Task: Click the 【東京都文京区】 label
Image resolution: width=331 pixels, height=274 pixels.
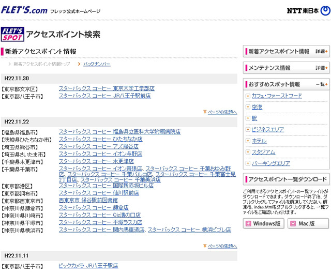Action: [20, 89]
